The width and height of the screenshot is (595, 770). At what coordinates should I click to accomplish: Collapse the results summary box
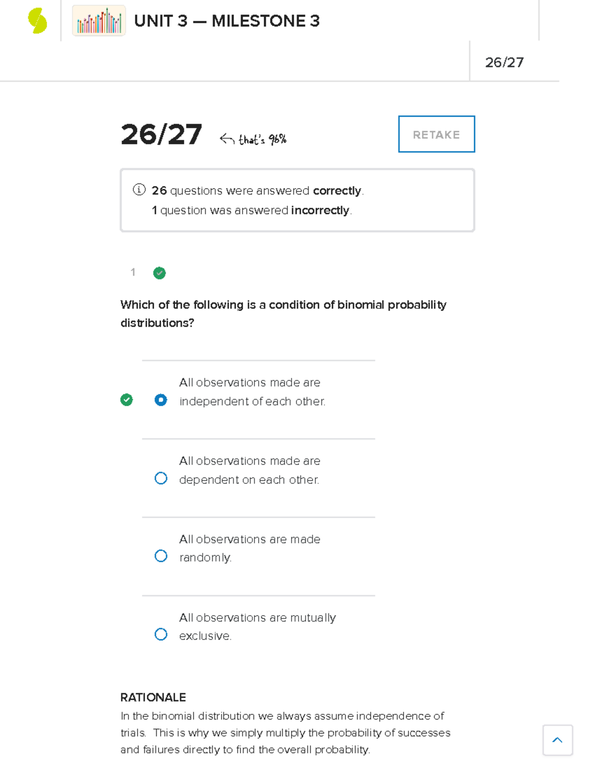click(297, 199)
